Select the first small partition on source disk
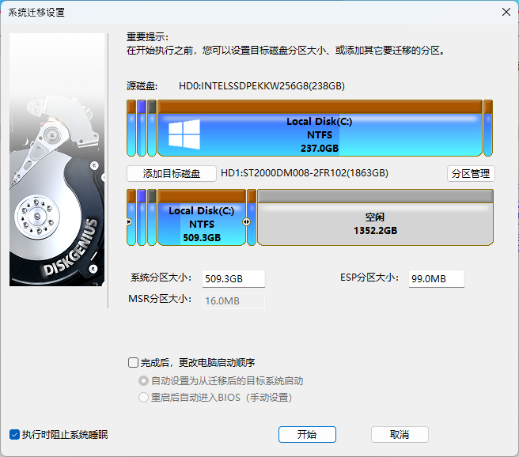This screenshot has height=457, width=519. pyautogui.click(x=131, y=128)
